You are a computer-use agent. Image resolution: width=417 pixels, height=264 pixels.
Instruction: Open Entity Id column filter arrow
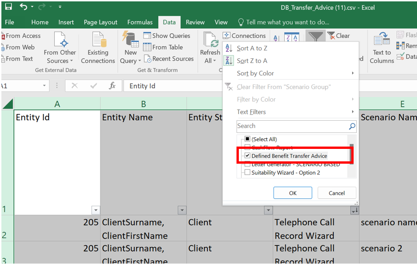coord(96,210)
